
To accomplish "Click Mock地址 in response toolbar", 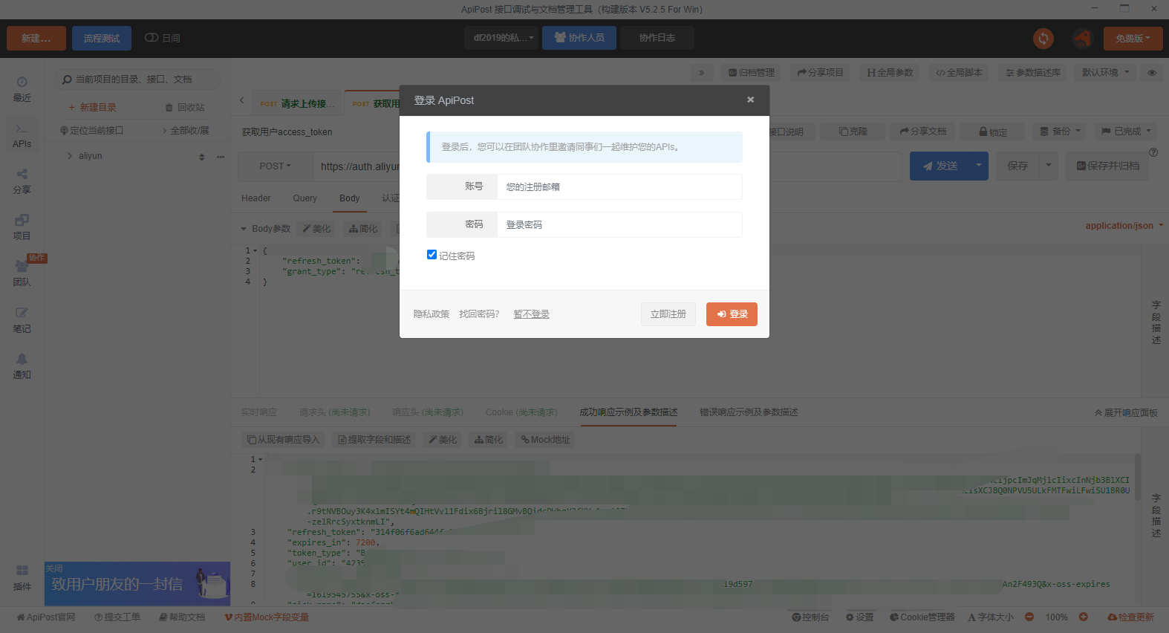I will 545,440.
